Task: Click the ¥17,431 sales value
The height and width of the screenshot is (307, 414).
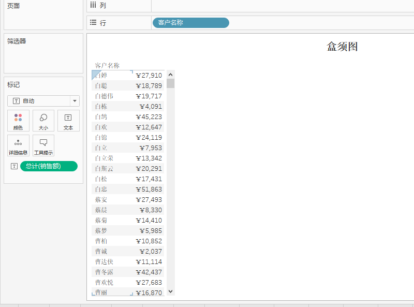Action: [x=149, y=179]
